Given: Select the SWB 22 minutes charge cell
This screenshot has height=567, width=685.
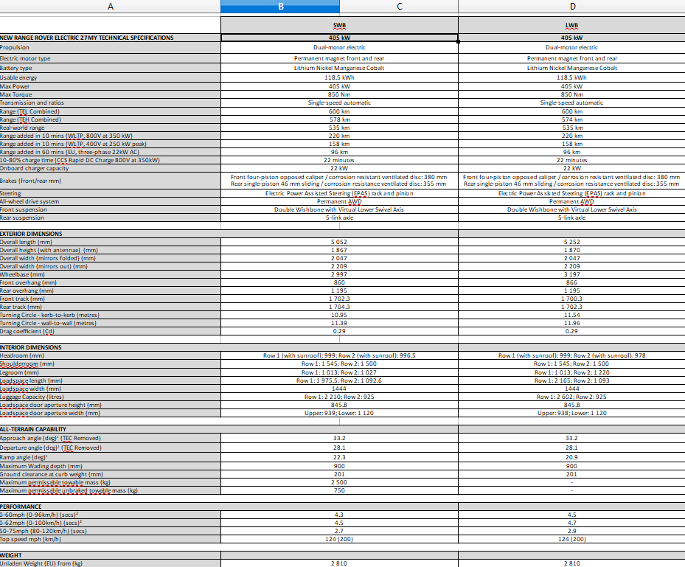Looking at the screenshot, I should pyautogui.click(x=339, y=160).
